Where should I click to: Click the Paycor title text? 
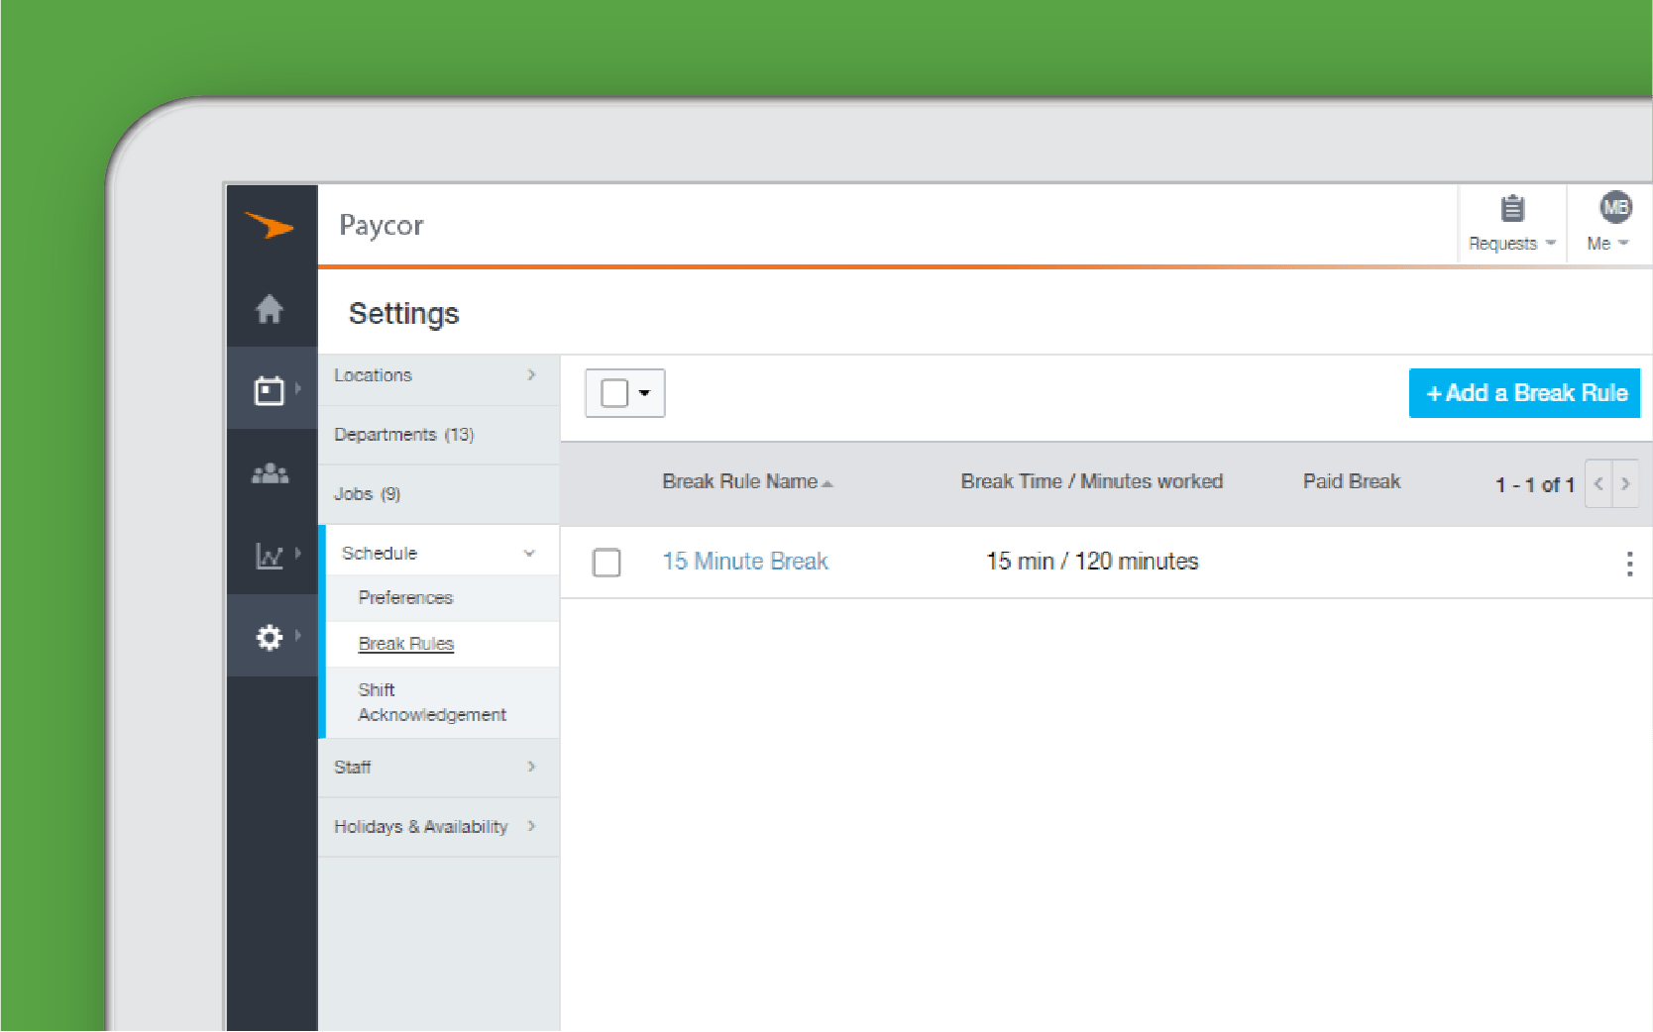coord(382,226)
